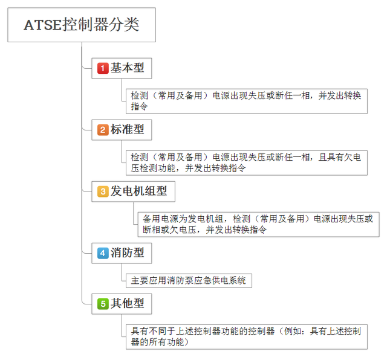This screenshot has width=387, height=357.
Task: Click the yellow number 3 priority icon
Action: [103, 191]
